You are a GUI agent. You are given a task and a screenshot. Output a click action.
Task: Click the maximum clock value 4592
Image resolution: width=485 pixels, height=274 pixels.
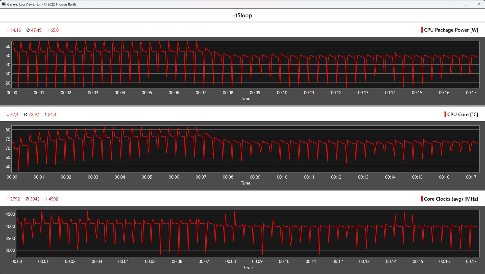coord(53,199)
